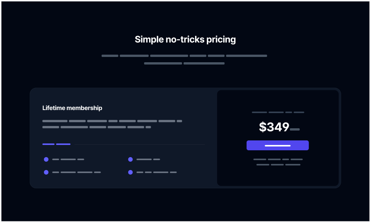Select the top-left feature text
Screen dimensions: 370x222
68,159
